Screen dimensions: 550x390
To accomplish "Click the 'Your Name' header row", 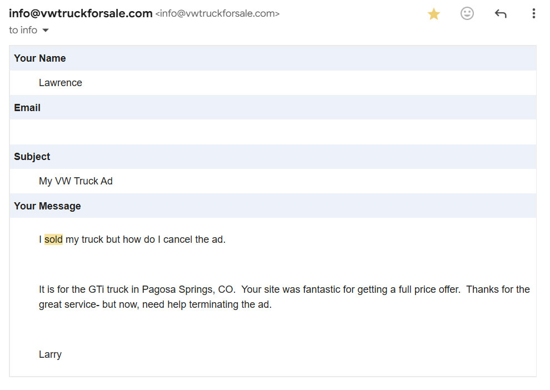I will (273, 58).
